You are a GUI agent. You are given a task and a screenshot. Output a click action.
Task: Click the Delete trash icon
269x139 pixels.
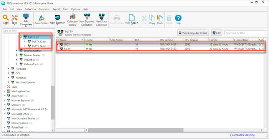coord(169,18)
